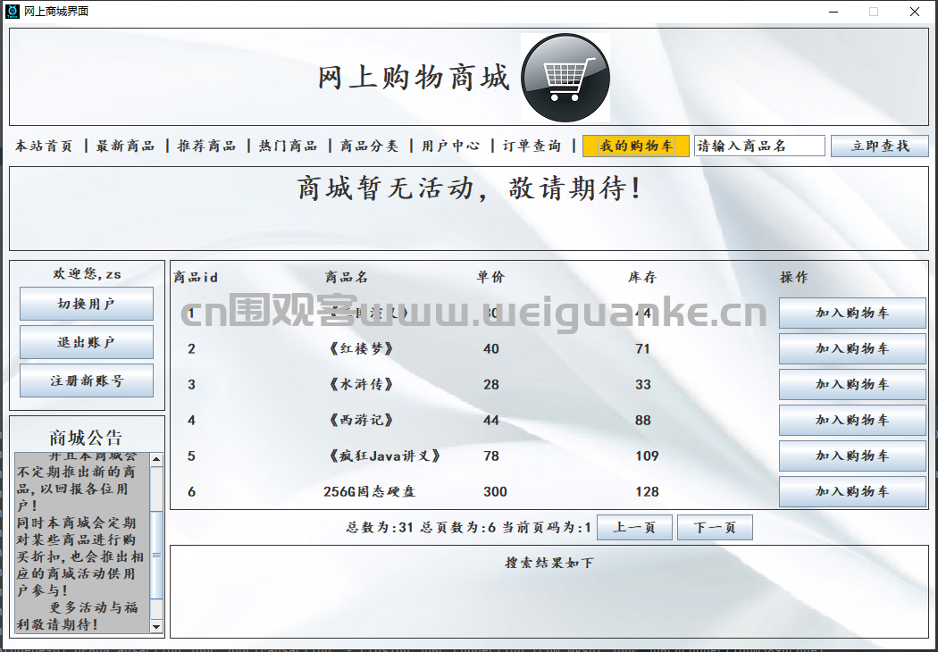Click the announcement scrollbar thumb

tap(156, 556)
